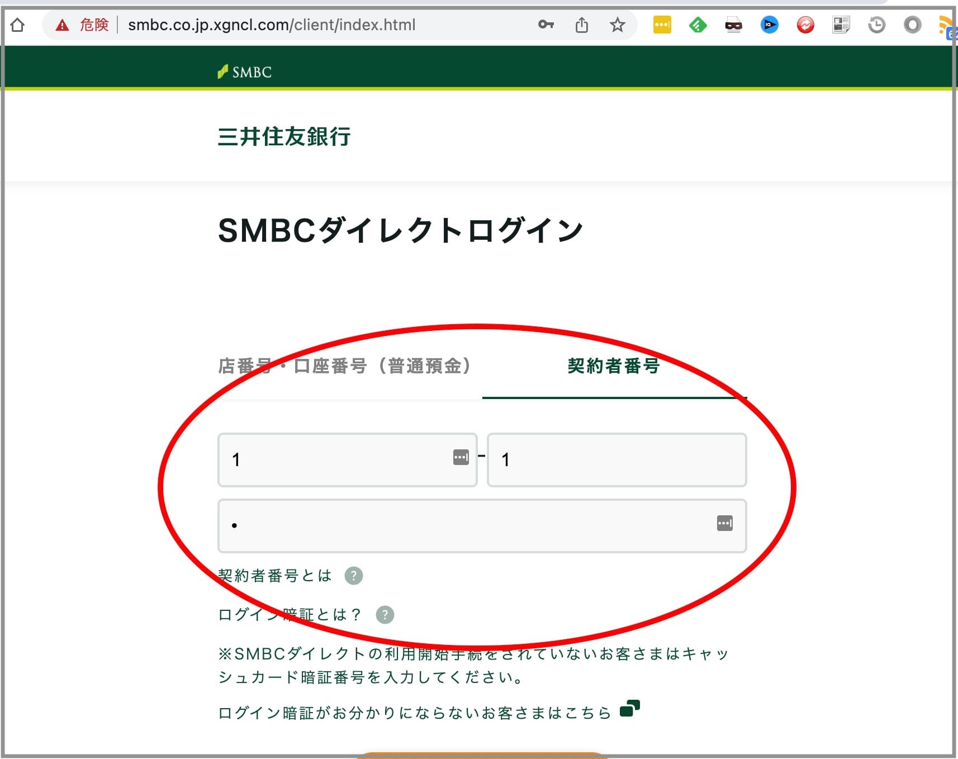Open the grey clock history extension
This screenshot has width=958, height=759.
point(876,25)
